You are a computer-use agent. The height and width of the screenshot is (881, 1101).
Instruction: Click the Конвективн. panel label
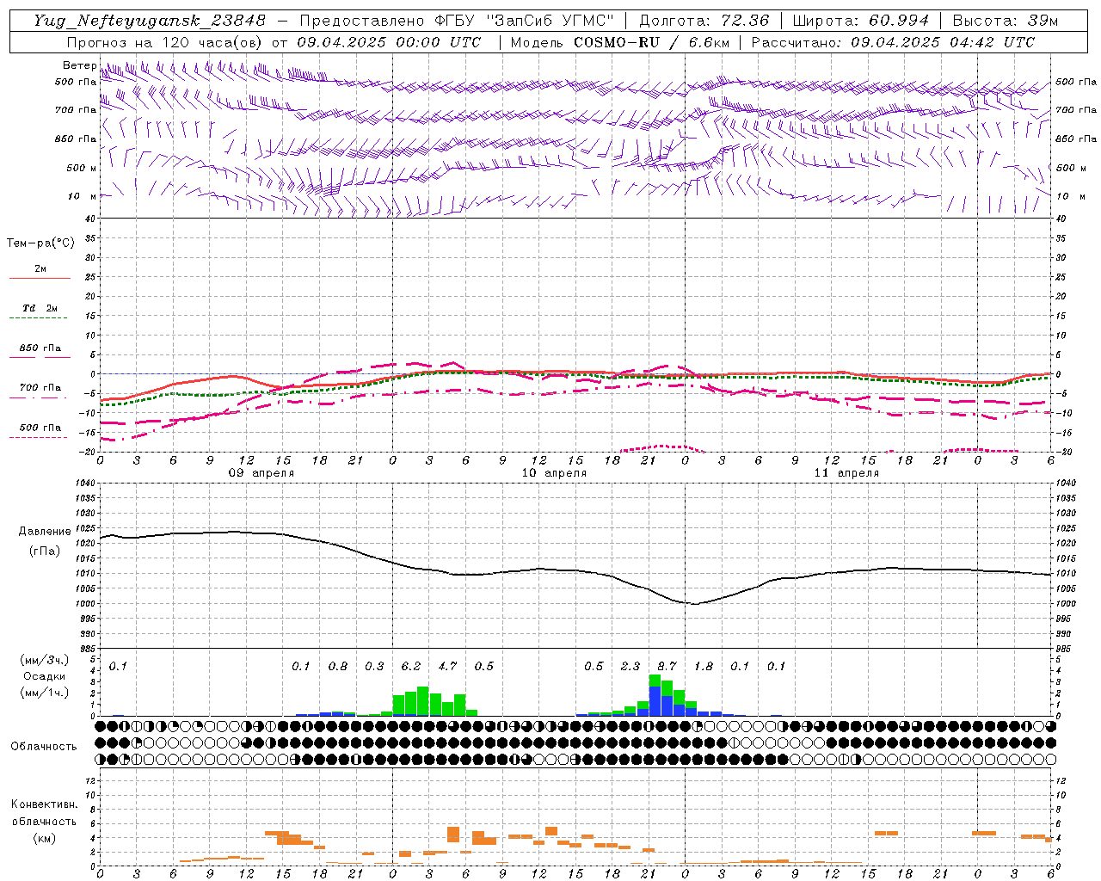click(44, 804)
